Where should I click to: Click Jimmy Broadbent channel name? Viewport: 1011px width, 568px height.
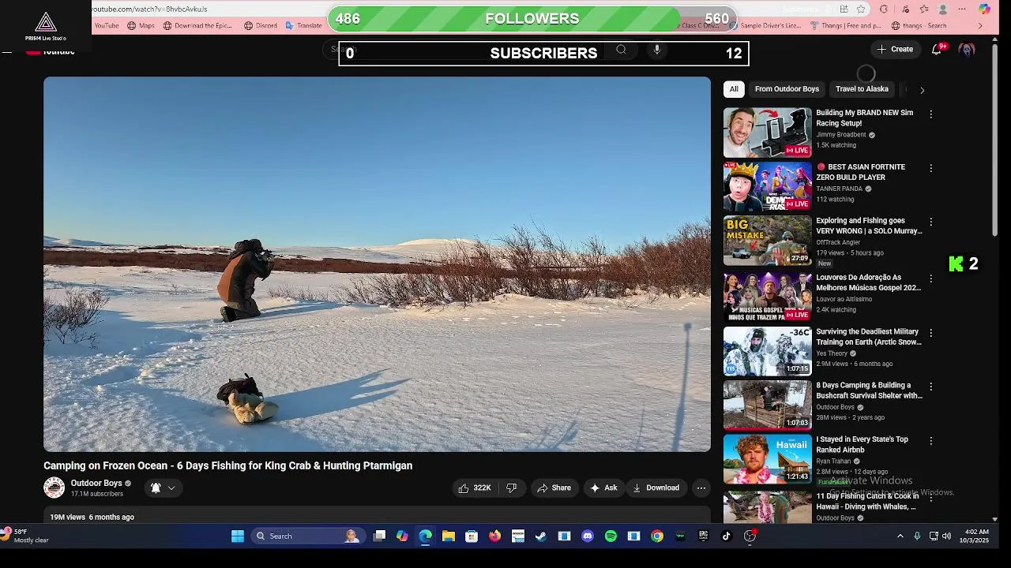pos(840,135)
